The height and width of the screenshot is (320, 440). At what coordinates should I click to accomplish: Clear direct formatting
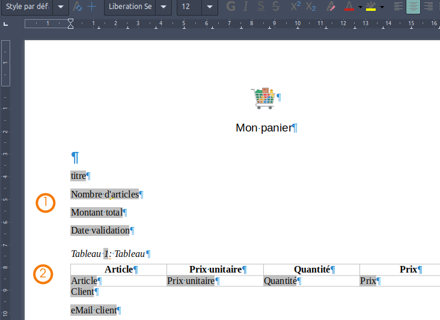331,6
